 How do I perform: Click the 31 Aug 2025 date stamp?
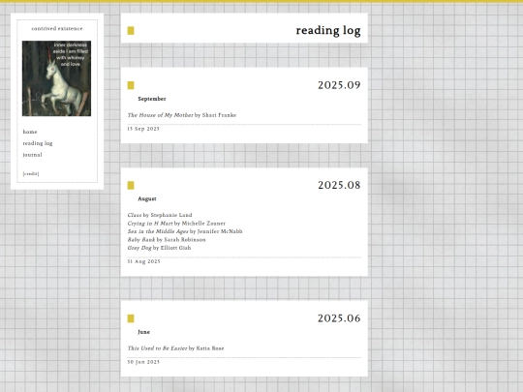(143, 261)
